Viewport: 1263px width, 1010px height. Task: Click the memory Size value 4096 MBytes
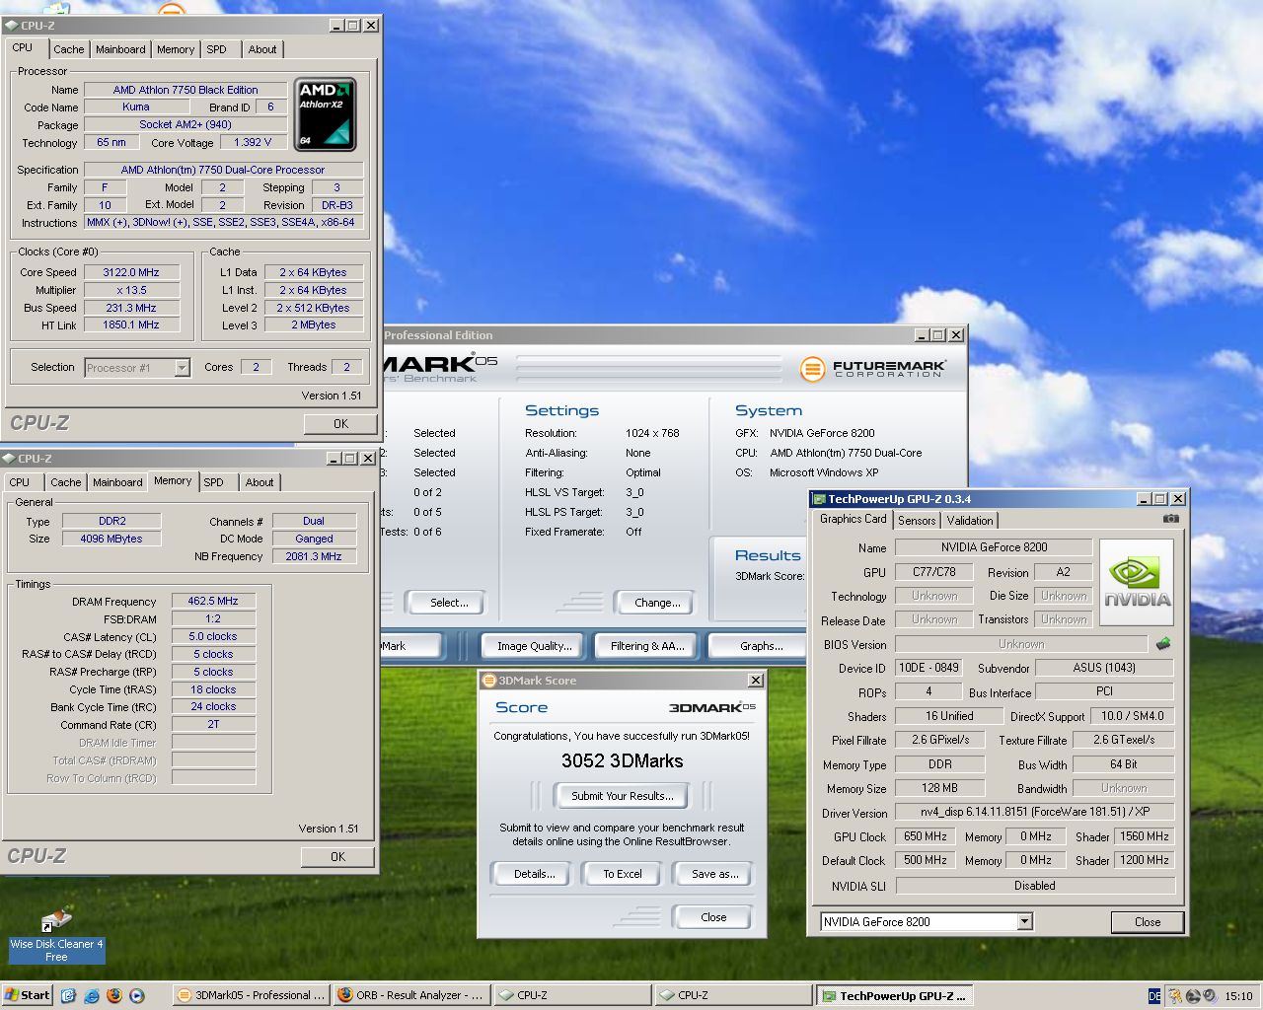pos(111,539)
